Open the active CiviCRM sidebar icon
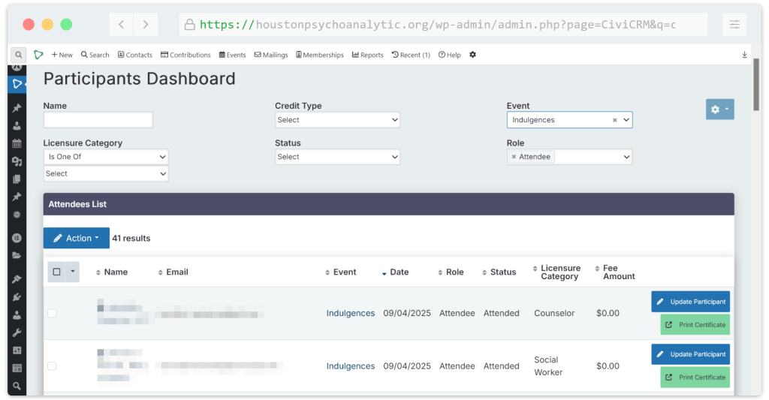769x400 pixels. pos(17,84)
